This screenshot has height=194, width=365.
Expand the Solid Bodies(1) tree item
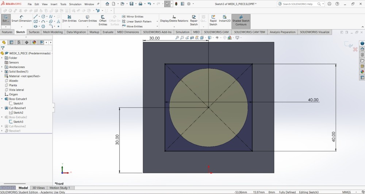point(2,71)
